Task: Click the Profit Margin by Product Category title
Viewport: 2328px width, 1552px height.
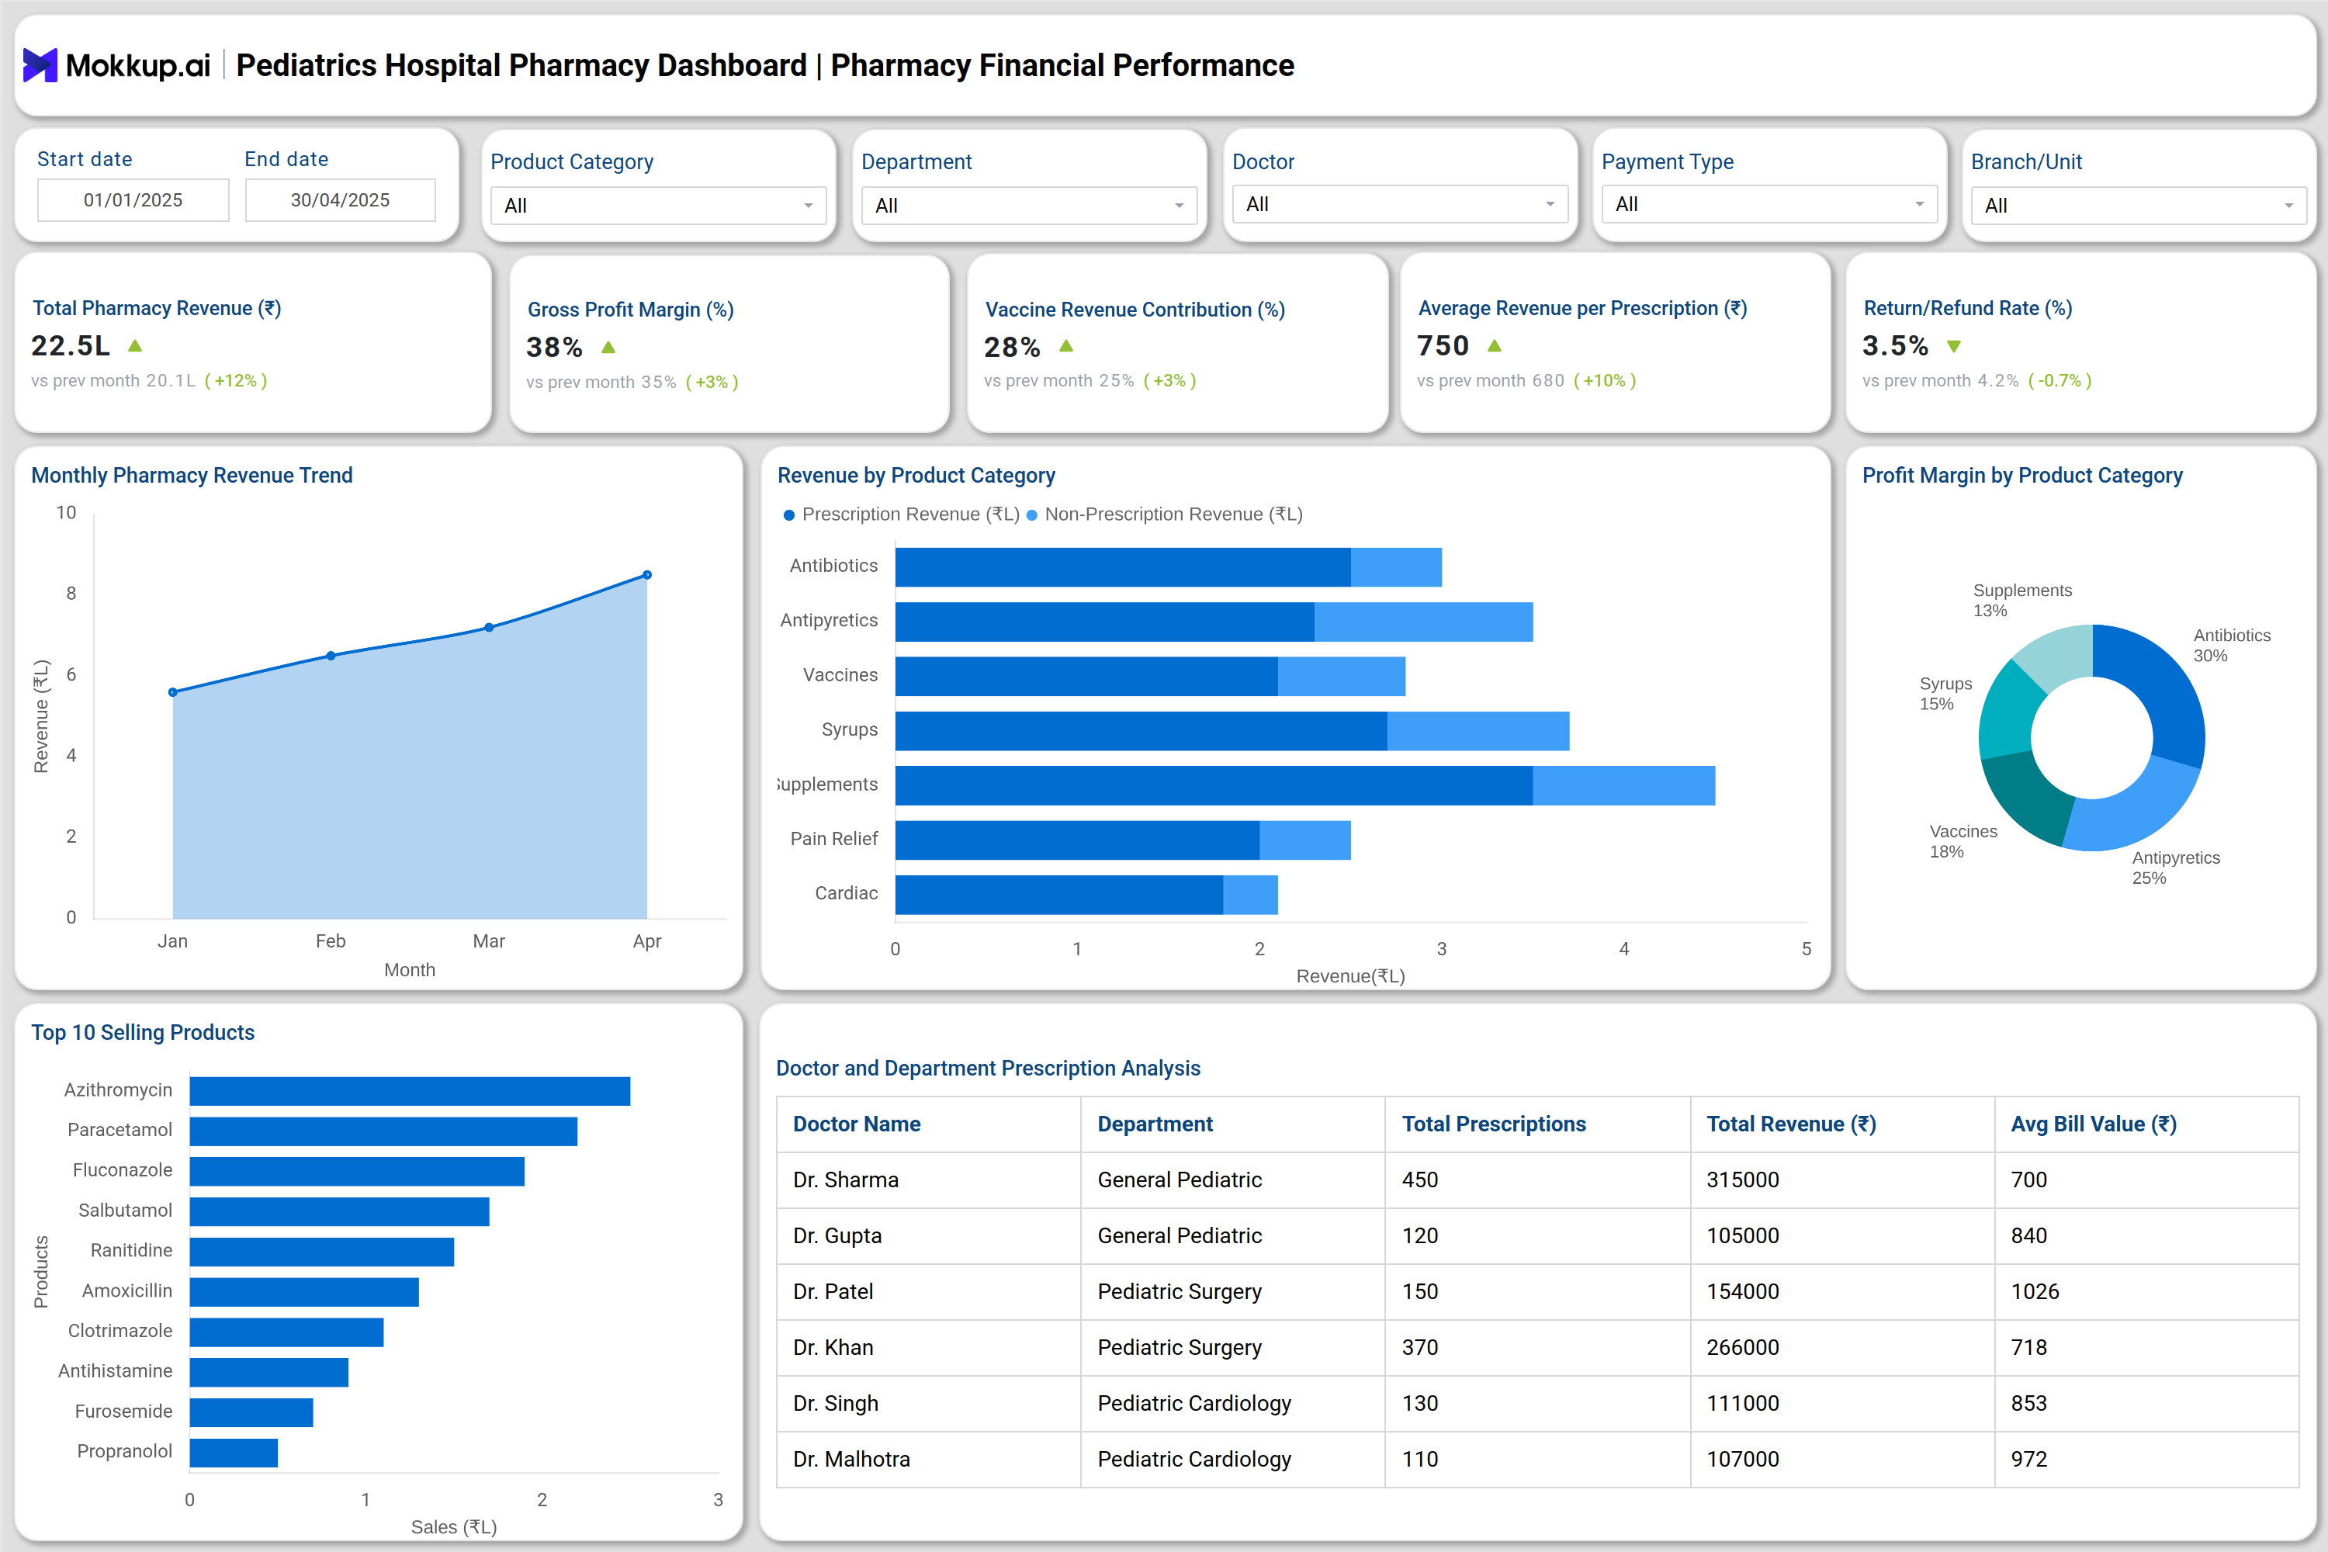Action: 2022,475
